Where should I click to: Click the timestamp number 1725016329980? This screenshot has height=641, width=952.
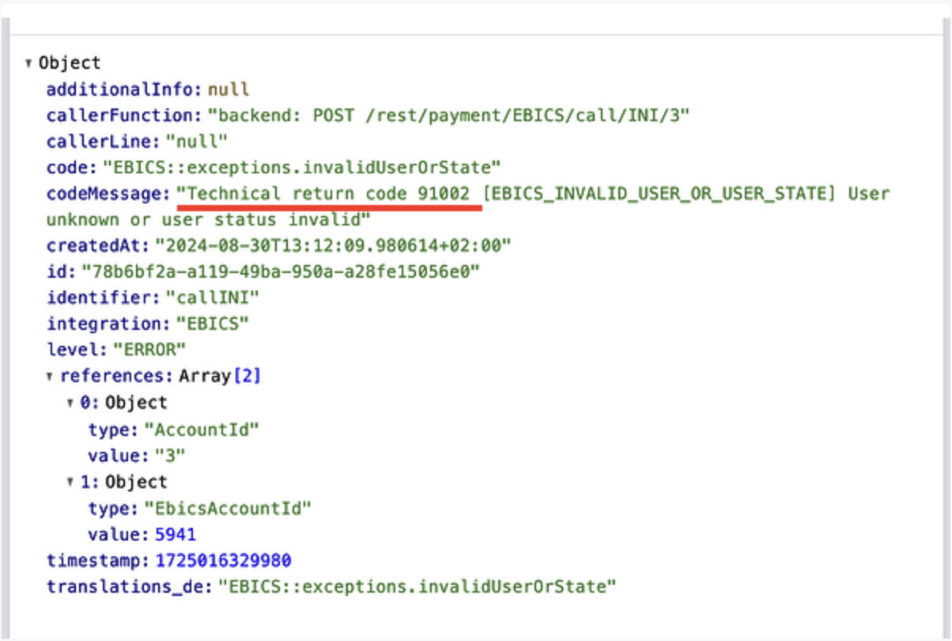pos(223,560)
